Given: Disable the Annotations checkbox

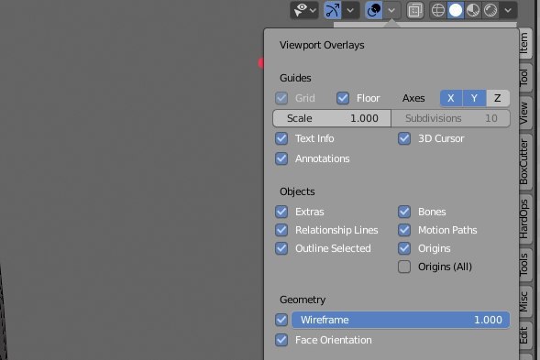Looking at the screenshot, I should click(x=281, y=158).
